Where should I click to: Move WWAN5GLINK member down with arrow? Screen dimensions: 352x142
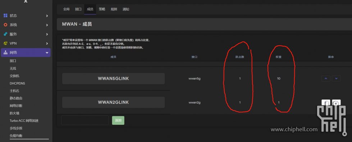click(336, 78)
